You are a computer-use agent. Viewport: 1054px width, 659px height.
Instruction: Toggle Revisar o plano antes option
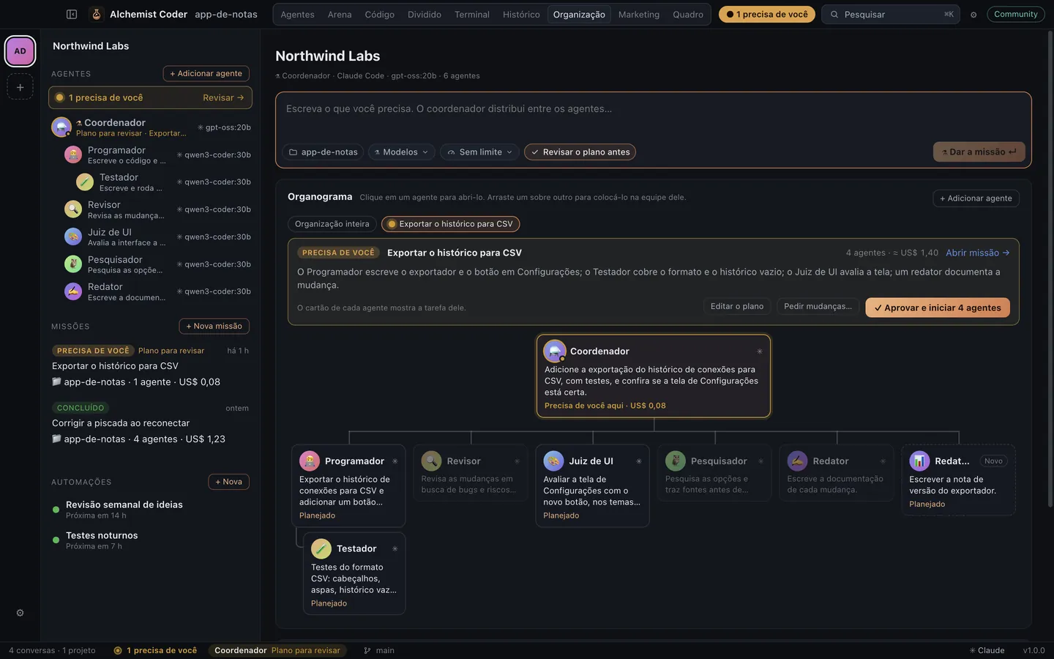580,152
